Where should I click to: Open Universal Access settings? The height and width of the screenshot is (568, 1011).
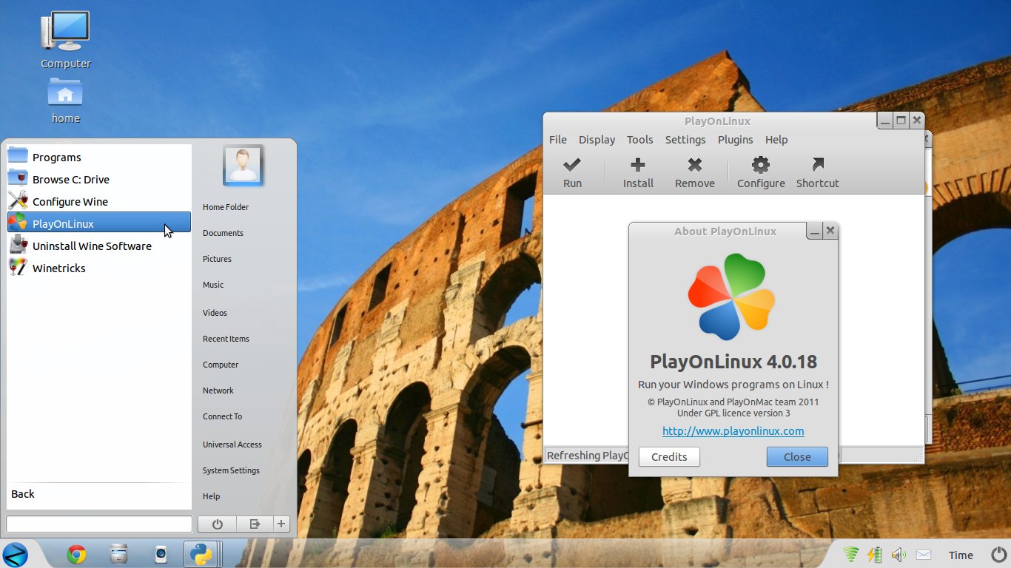pos(232,444)
